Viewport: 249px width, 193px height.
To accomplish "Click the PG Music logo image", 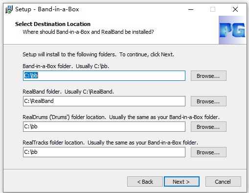I will pyautogui.click(x=232, y=30).
